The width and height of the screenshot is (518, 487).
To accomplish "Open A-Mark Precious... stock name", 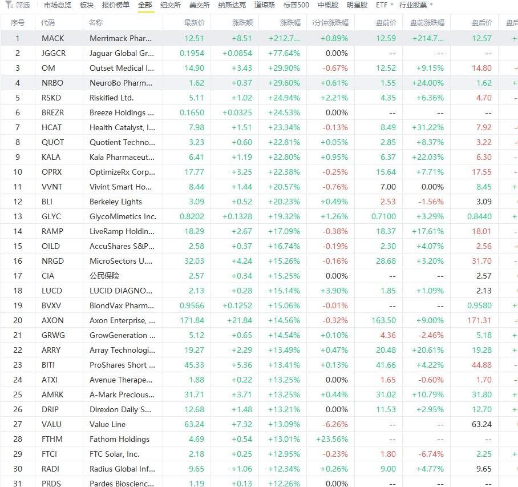I will tap(122, 395).
